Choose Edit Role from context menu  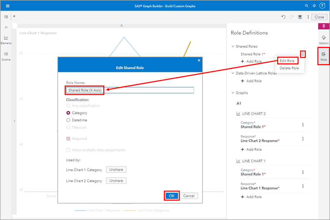pyautogui.click(x=288, y=61)
